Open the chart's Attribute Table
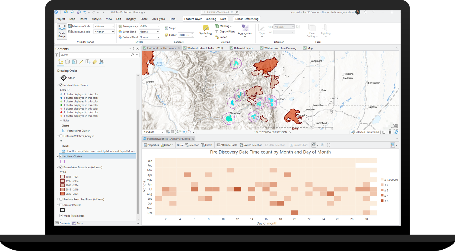455x251 pixels. [227, 145]
